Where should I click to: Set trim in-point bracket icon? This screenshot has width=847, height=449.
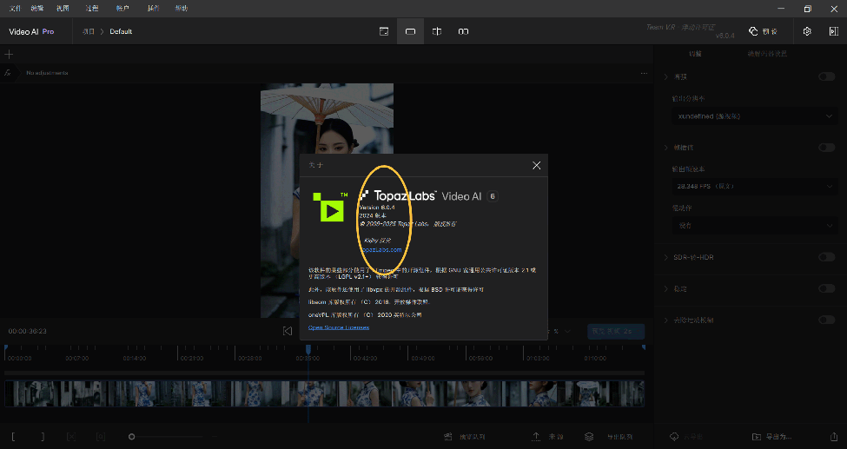coord(13,437)
